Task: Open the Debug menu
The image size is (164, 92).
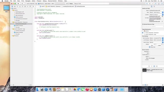Action: (45, 1)
